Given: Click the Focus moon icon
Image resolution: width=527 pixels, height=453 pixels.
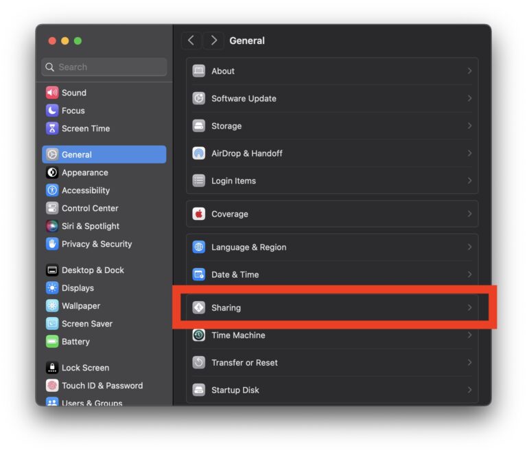Looking at the screenshot, I should 52,111.
